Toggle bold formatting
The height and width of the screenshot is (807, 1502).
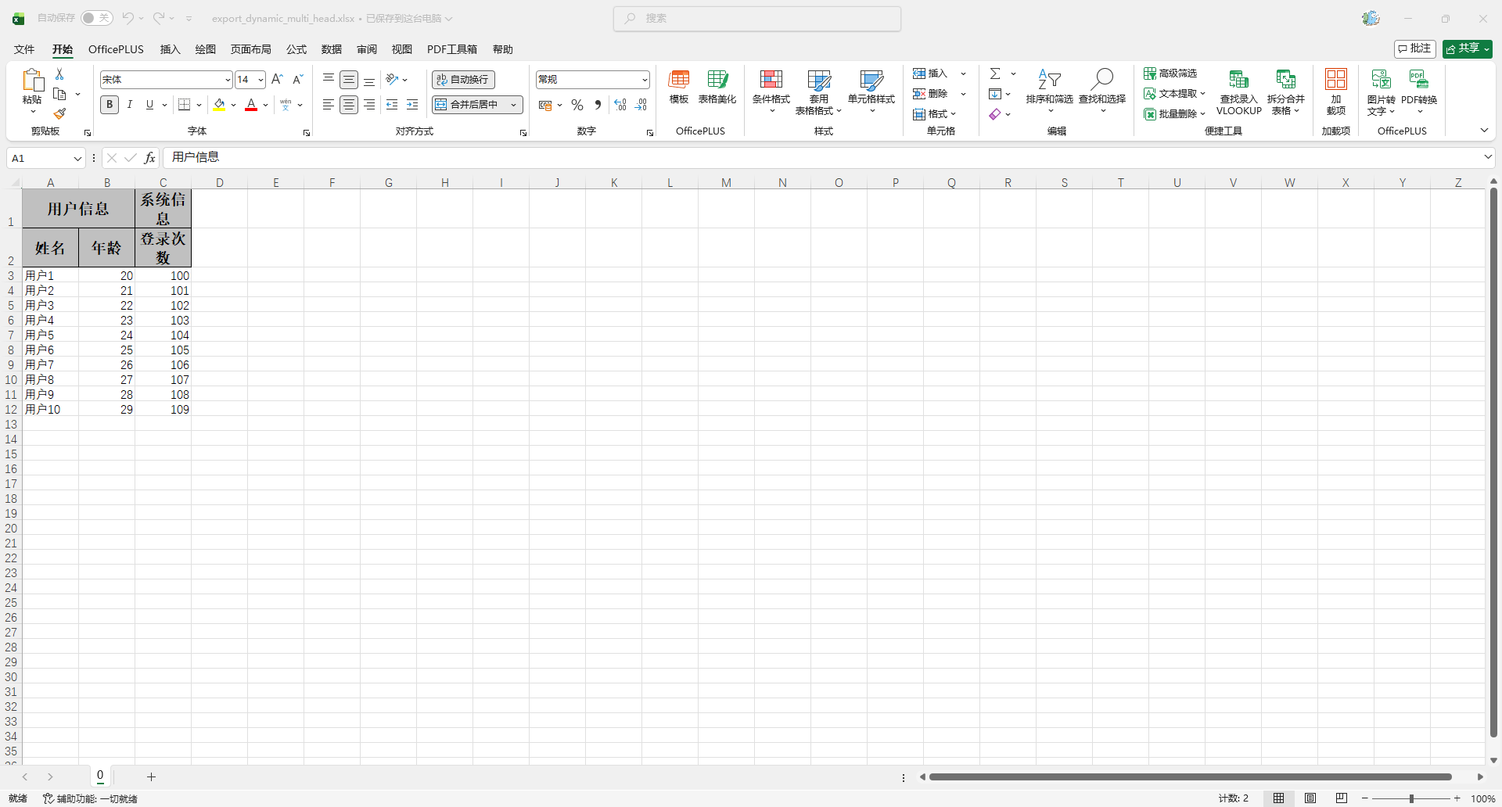pos(110,105)
